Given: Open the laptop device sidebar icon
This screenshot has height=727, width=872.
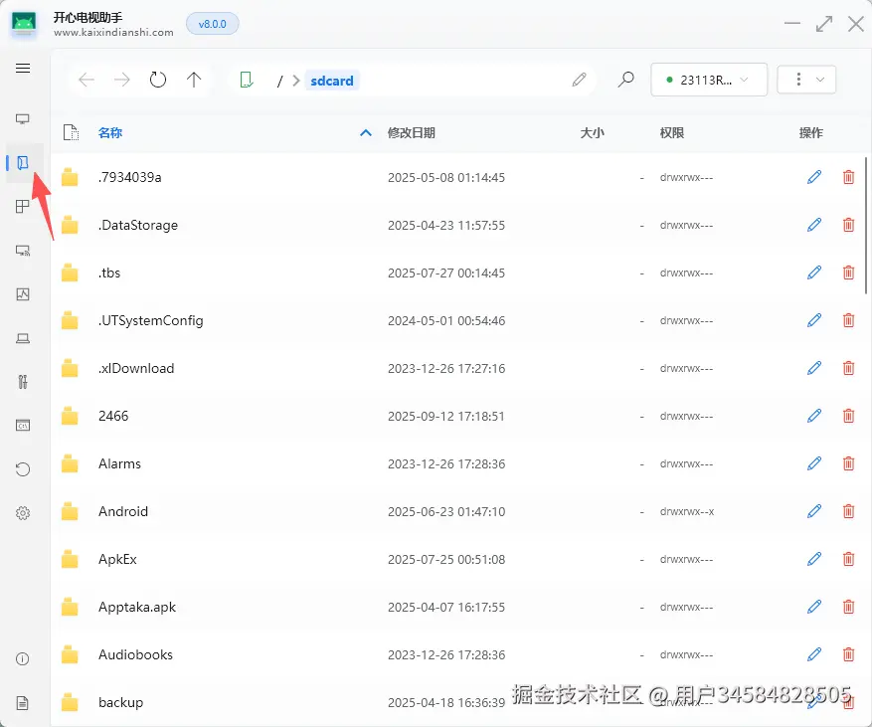Looking at the screenshot, I should click(23, 338).
